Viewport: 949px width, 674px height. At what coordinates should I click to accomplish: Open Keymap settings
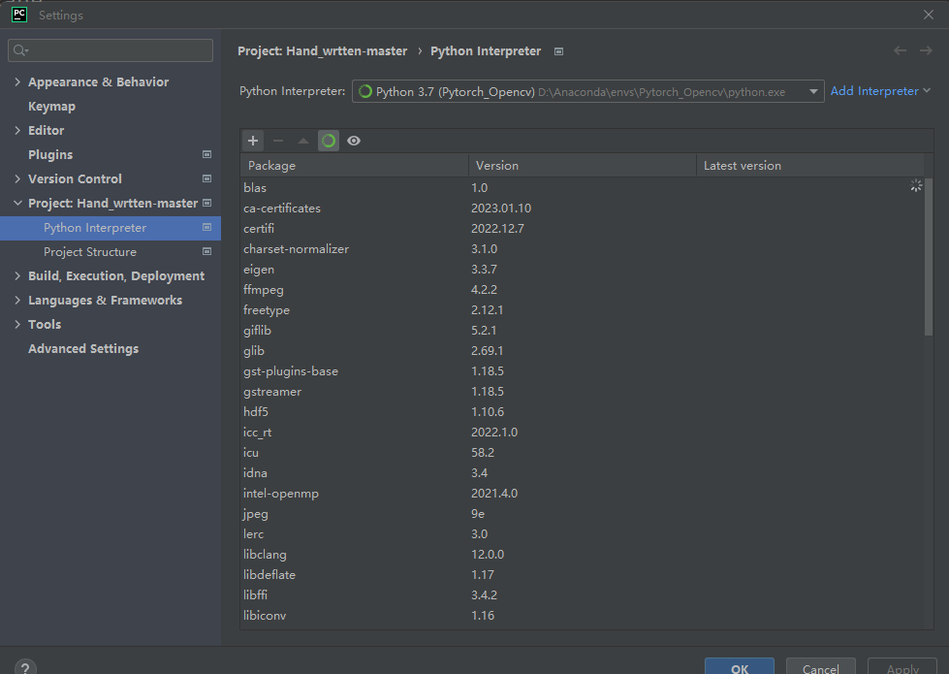point(51,106)
